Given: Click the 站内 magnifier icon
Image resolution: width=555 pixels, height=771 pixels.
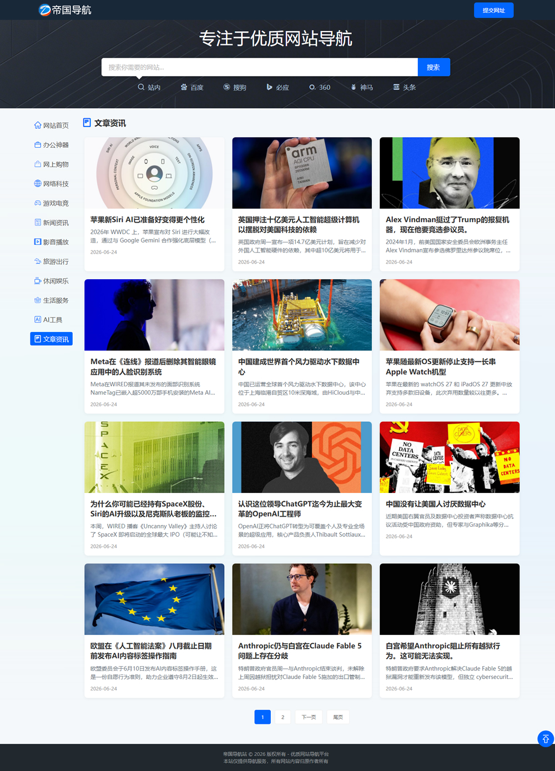Looking at the screenshot, I should tap(142, 87).
